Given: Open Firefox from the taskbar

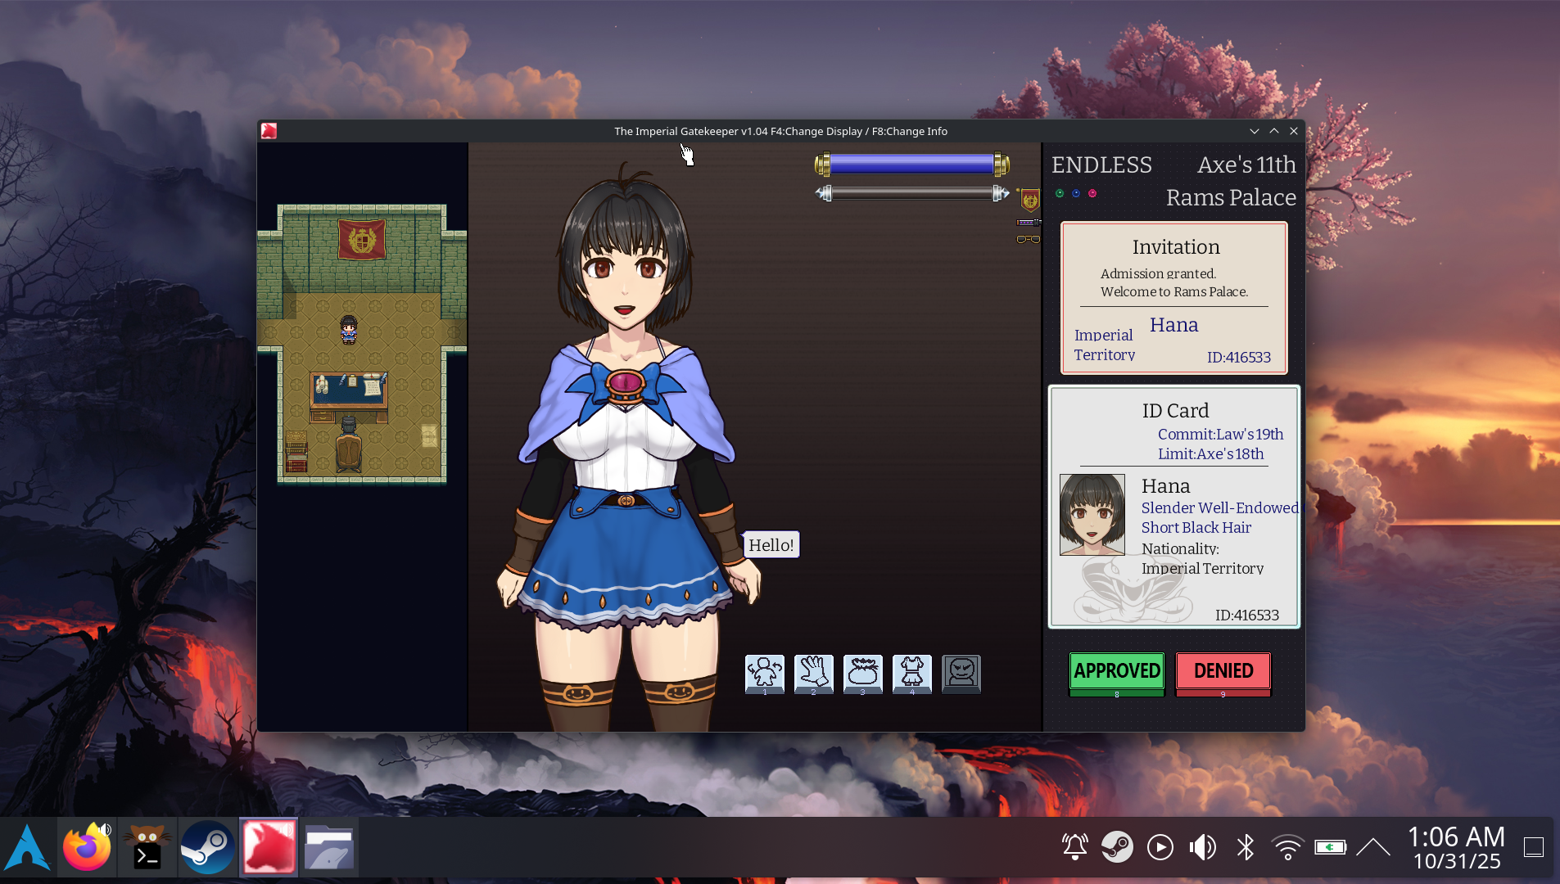Looking at the screenshot, I should tap(87, 848).
